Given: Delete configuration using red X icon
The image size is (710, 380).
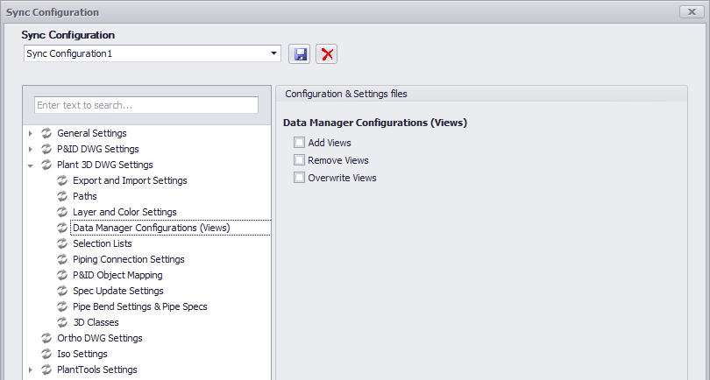Looking at the screenshot, I should click(326, 54).
